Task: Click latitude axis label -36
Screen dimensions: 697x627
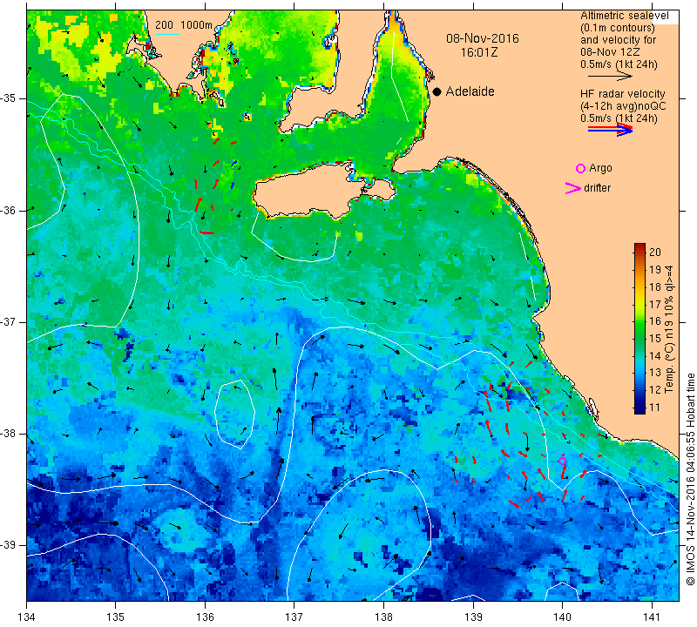Action: click(8, 210)
